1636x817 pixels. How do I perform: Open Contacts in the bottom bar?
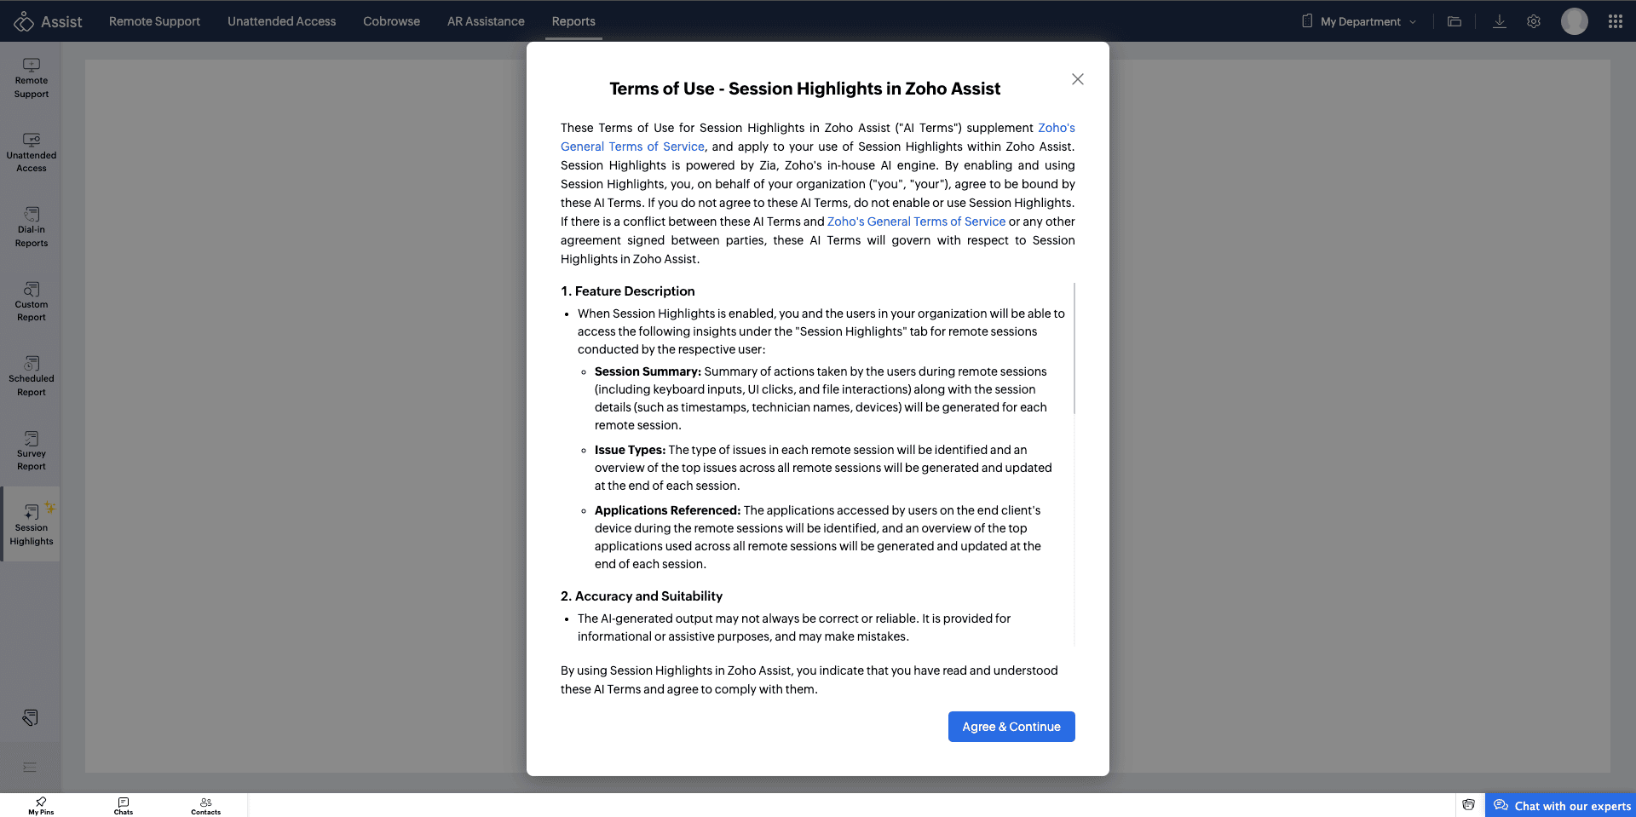tap(206, 806)
